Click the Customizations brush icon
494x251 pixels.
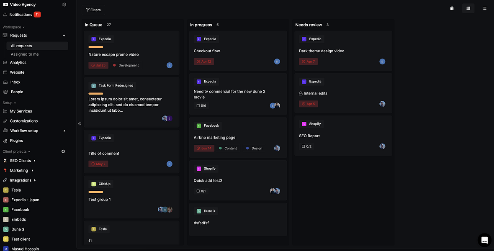point(5,121)
